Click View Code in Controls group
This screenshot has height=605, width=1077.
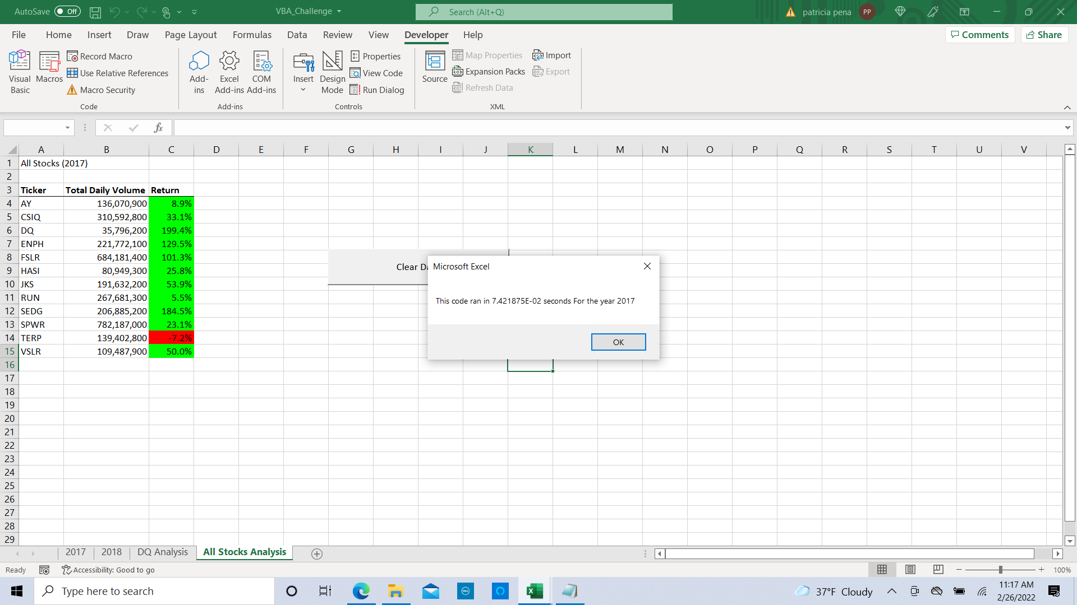[x=376, y=73]
